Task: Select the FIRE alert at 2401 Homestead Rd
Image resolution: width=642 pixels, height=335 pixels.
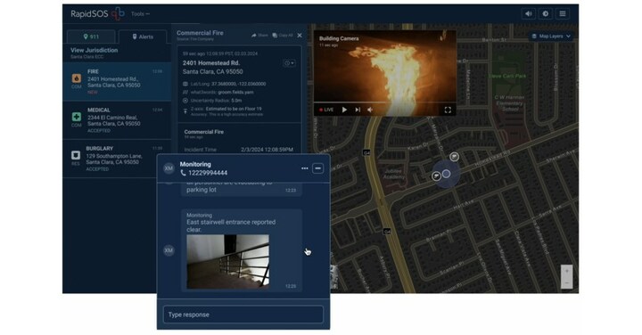Action: point(117,81)
